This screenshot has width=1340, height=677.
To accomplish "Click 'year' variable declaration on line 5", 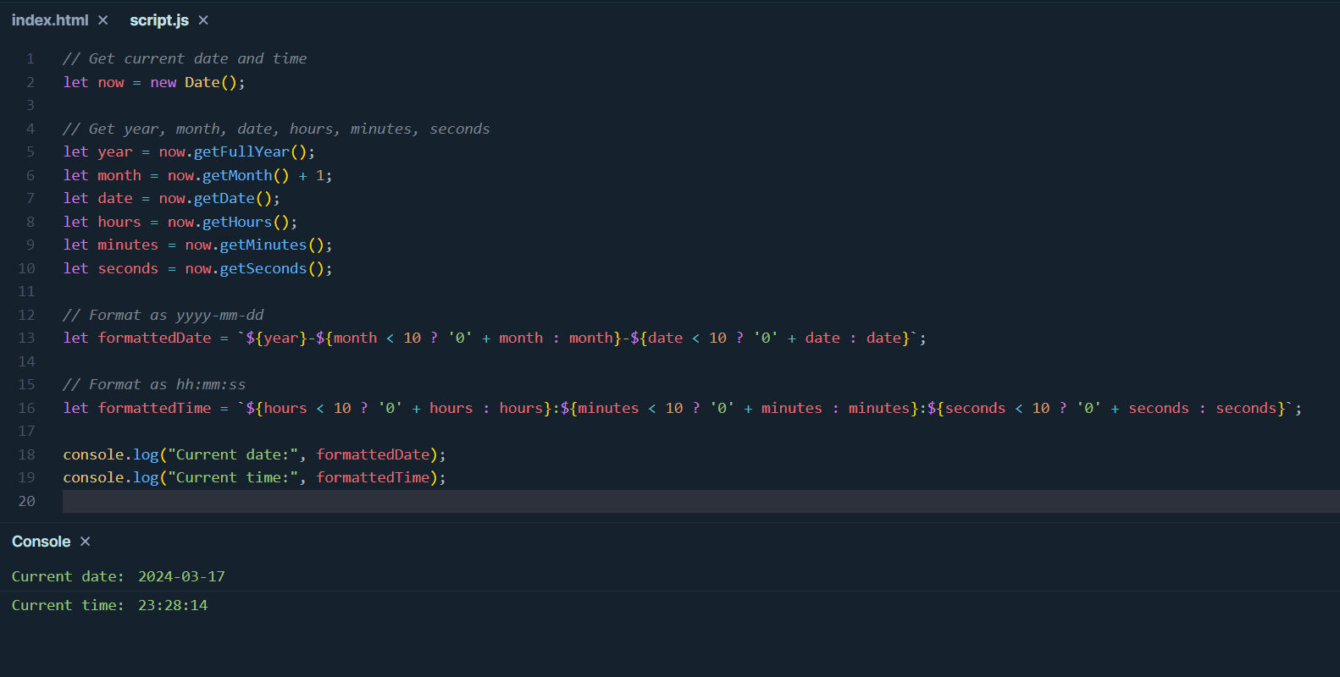I will (x=115, y=151).
